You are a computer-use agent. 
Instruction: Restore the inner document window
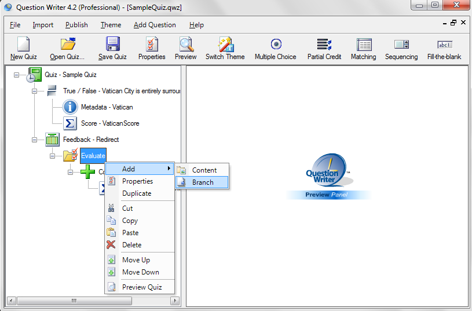point(453,23)
